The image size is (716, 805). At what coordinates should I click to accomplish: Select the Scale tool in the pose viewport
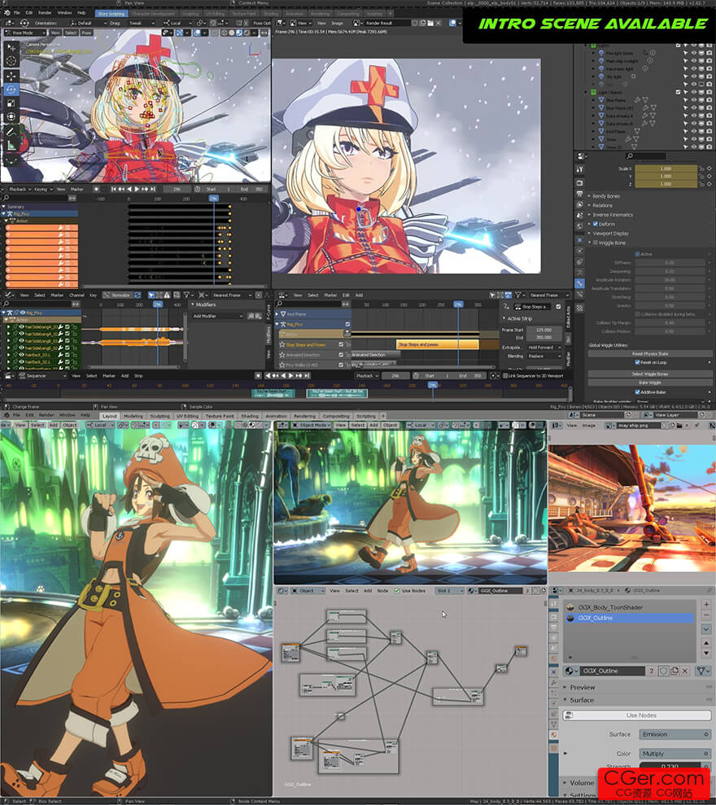[x=11, y=103]
